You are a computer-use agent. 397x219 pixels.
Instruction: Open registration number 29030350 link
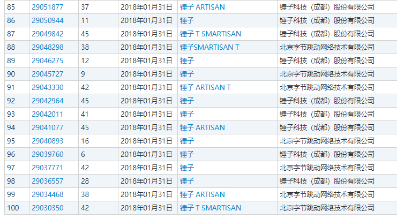[47, 208]
